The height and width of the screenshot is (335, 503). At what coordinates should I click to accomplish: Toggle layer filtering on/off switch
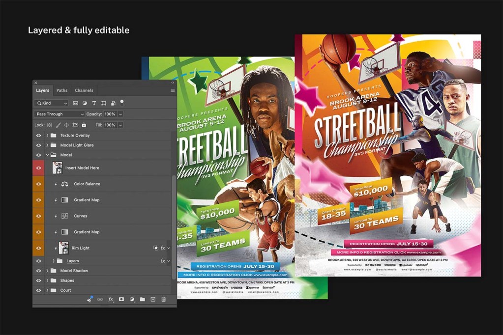tap(122, 103)
